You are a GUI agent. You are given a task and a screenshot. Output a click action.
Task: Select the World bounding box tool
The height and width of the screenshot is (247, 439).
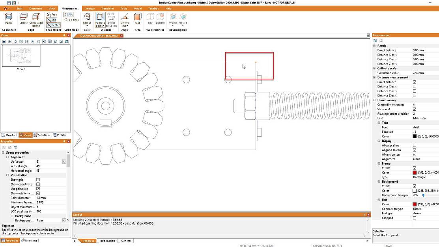point(173,19)
